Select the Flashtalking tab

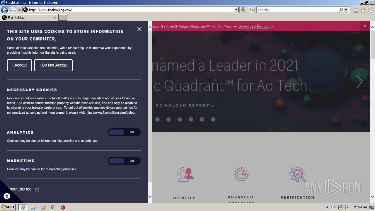pos(29,18)
